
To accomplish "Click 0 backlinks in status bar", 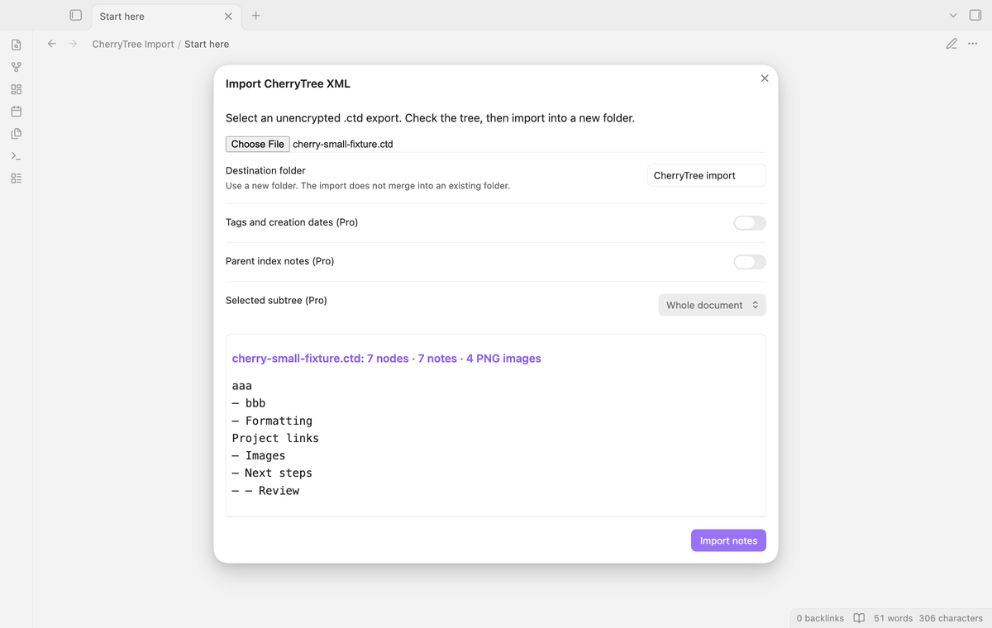I will [820, 618].
